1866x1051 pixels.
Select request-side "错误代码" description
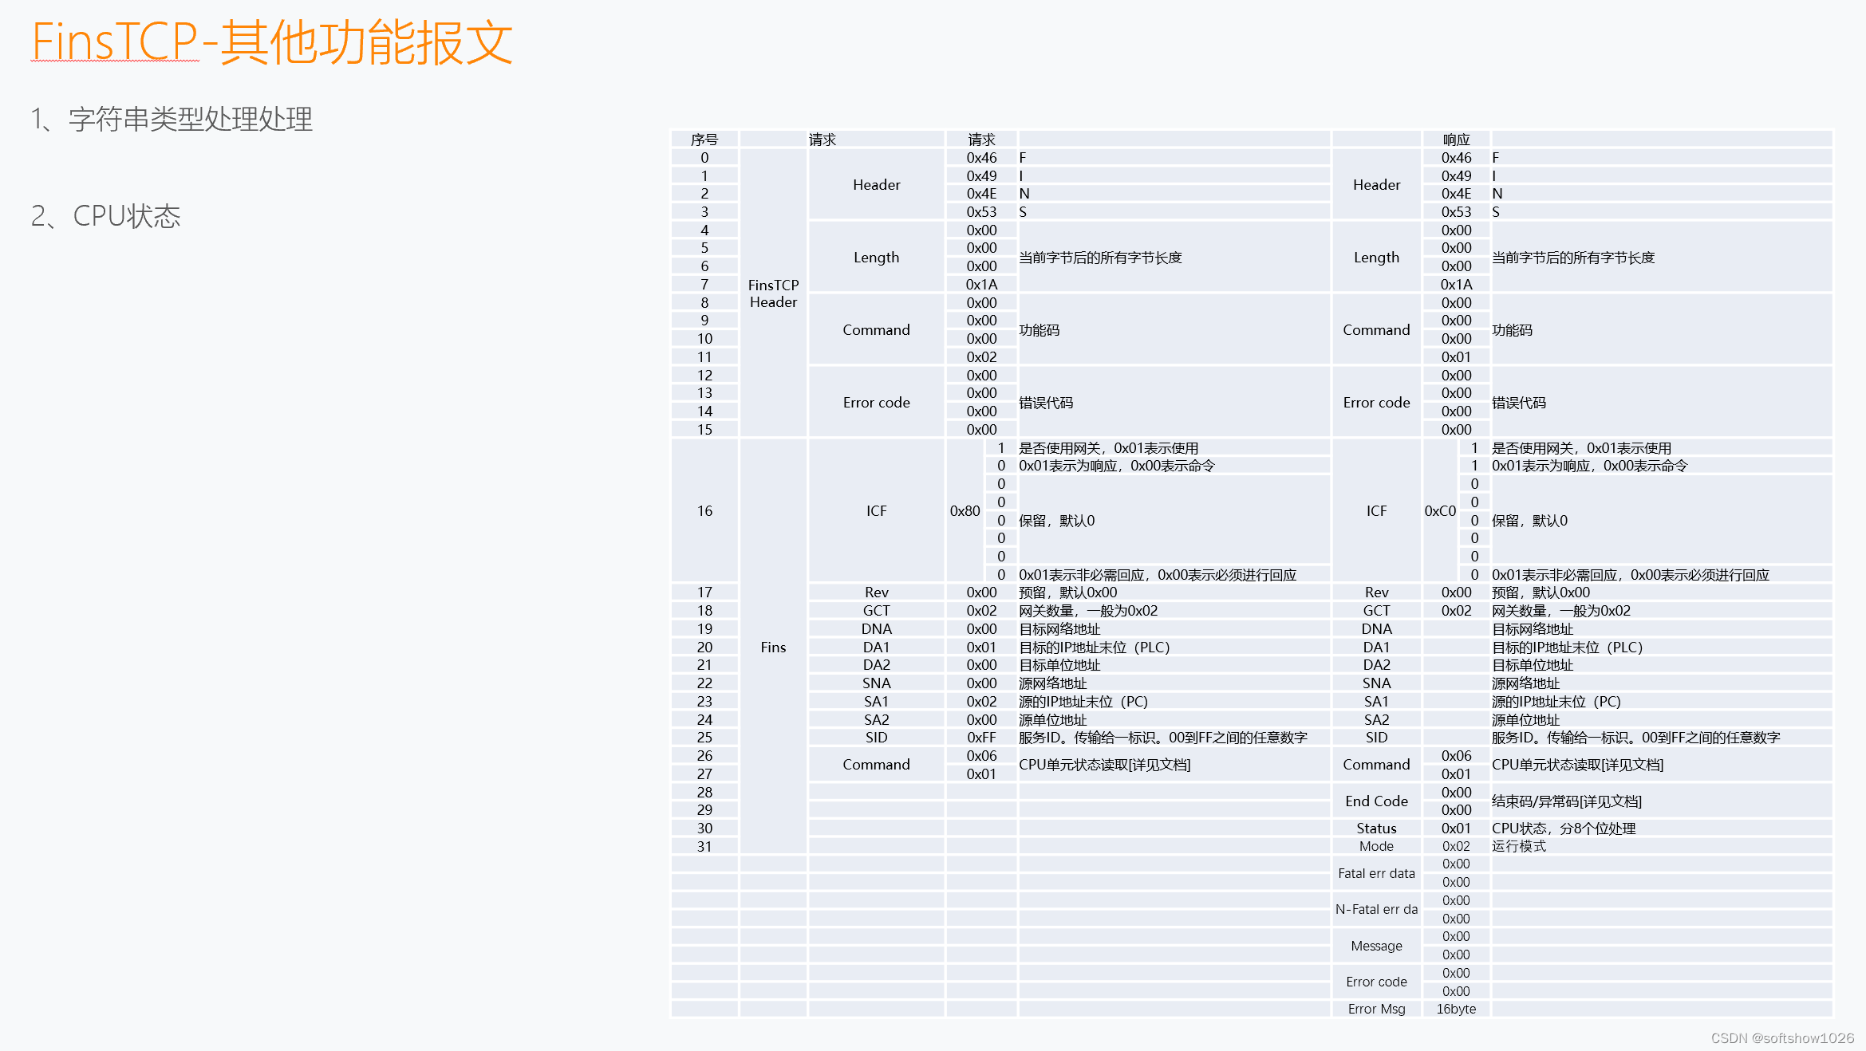coord(1045,403)
